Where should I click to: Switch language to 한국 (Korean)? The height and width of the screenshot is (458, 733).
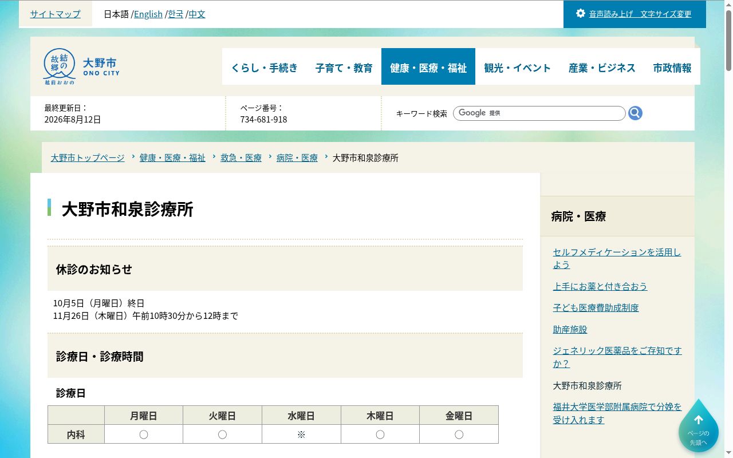click(x=175, y=14)
